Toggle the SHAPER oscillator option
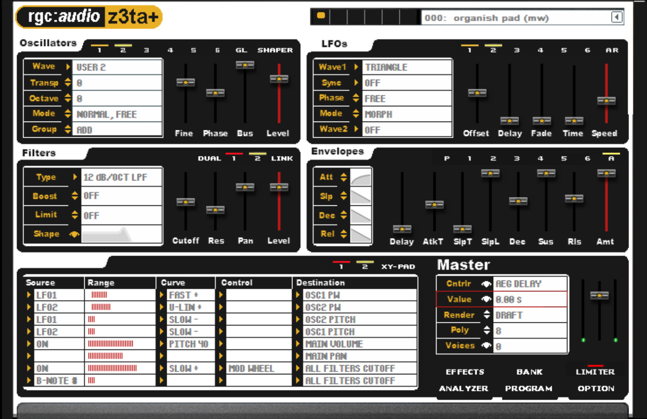This screenshot has height=419, width=647. click(x=275, y=50)
